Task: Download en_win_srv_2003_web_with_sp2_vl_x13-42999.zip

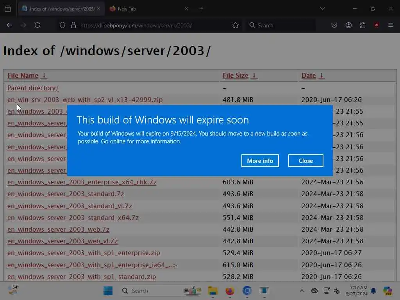Action: (x=85, y=100)
